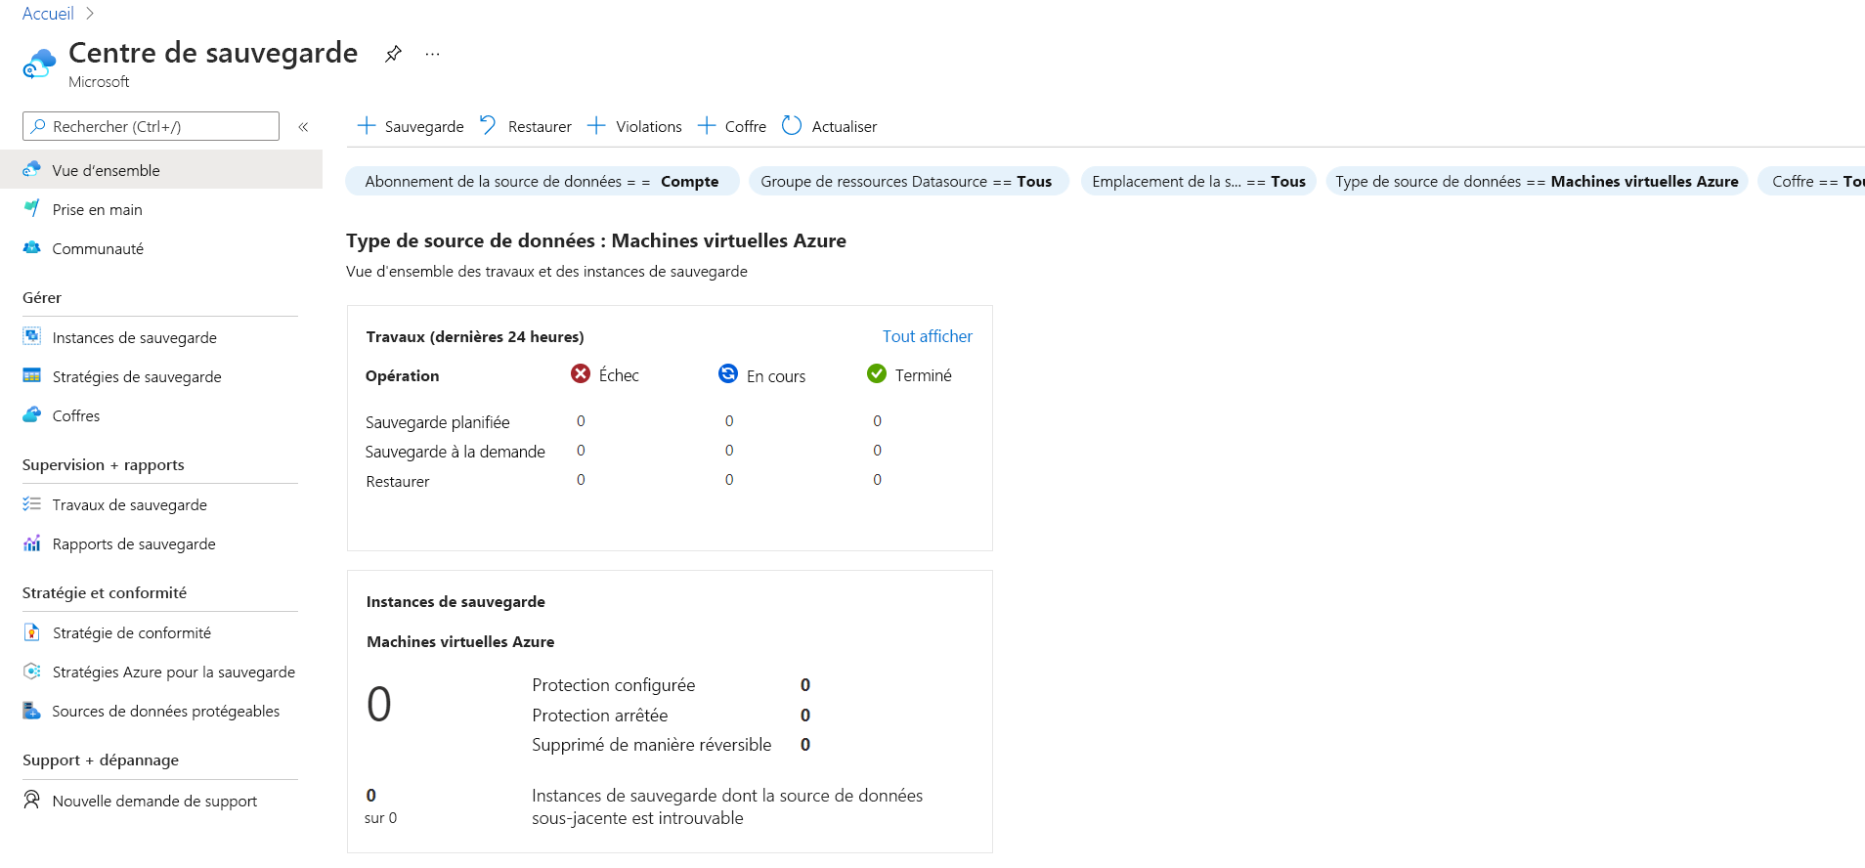Screen dimensions: 1865x868
Task: Start a new Sauvegarde from toolbar
Action: pos(411,126)
